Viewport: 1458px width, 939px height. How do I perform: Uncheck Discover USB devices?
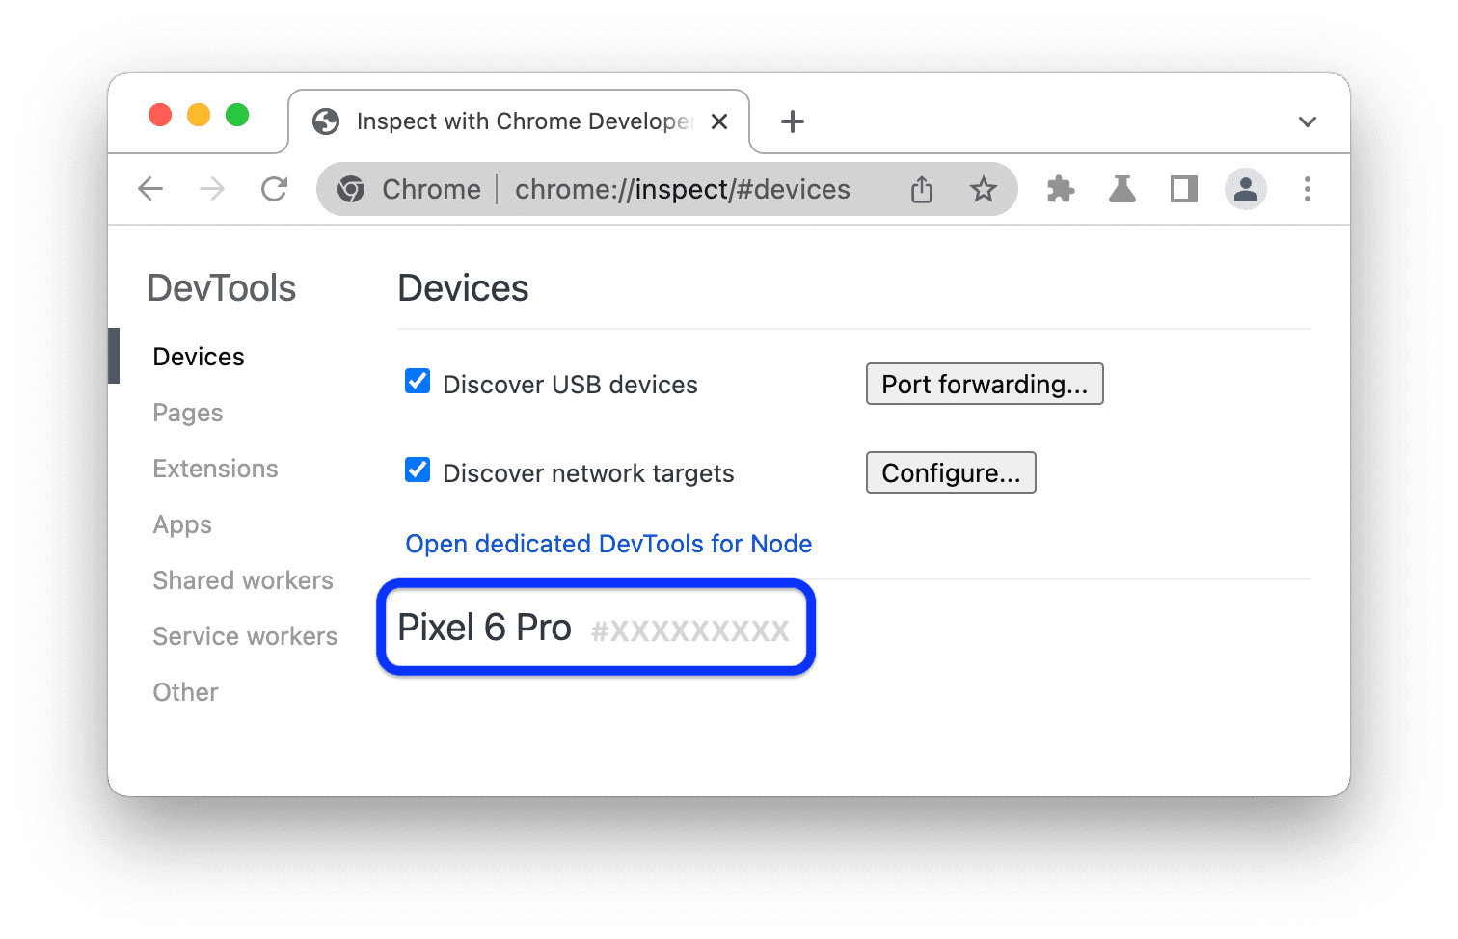[x=417, y=382]
